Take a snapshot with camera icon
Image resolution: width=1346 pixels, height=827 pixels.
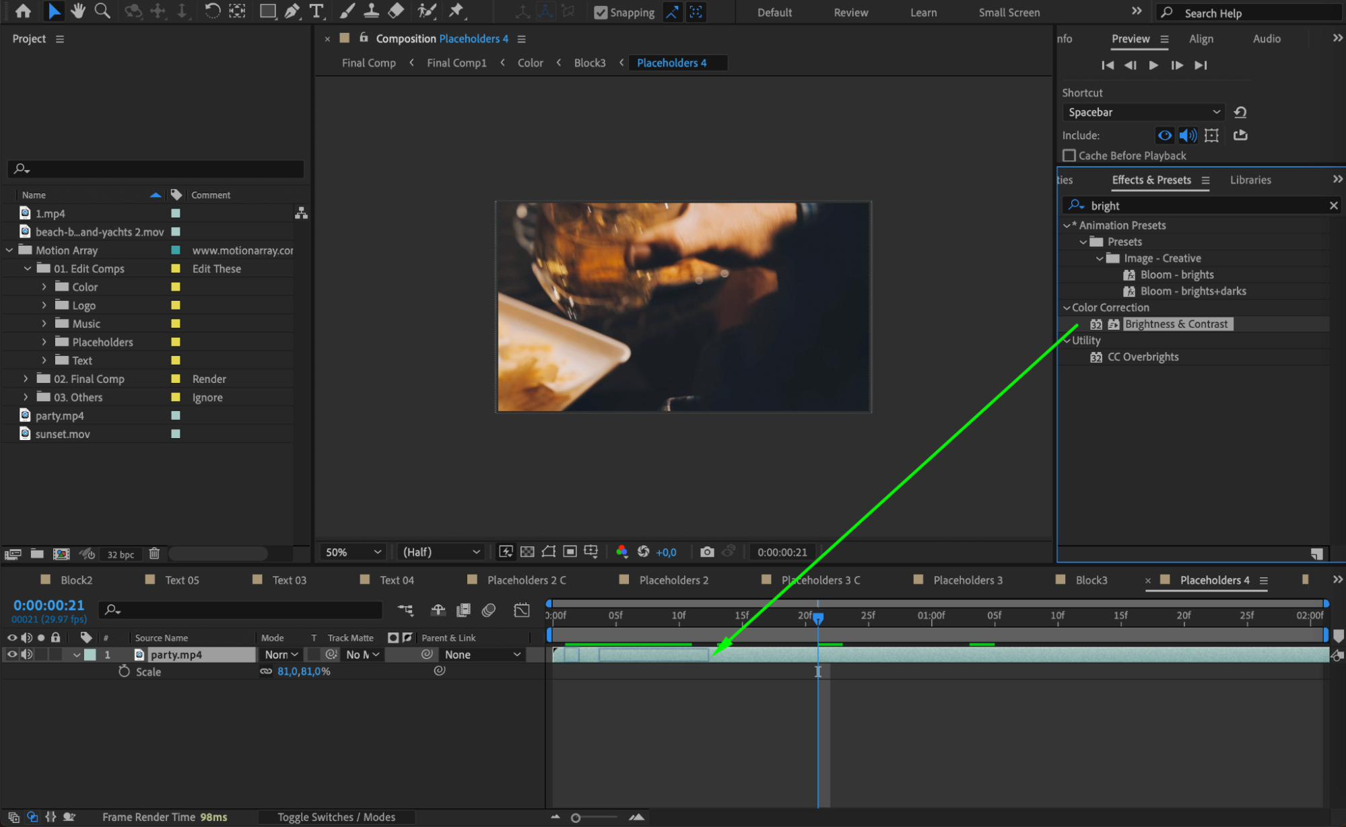click(x=706, y=552)
